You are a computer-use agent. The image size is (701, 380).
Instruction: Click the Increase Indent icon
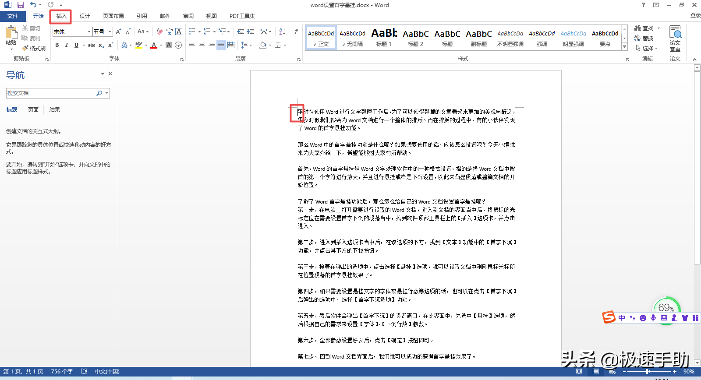coord(250,32)
